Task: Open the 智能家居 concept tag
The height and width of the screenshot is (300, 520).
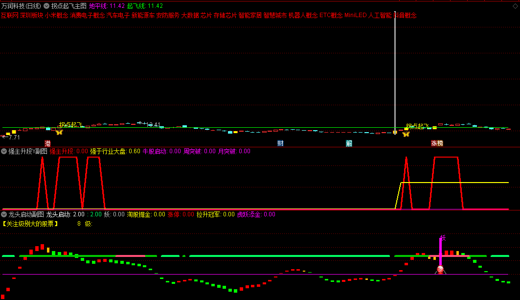Action: click(250, 15)
